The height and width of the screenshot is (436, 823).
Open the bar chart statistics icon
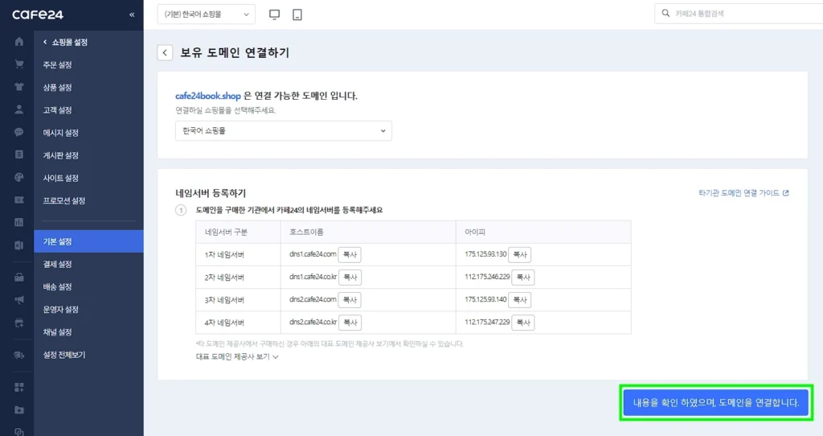(19, 222)
